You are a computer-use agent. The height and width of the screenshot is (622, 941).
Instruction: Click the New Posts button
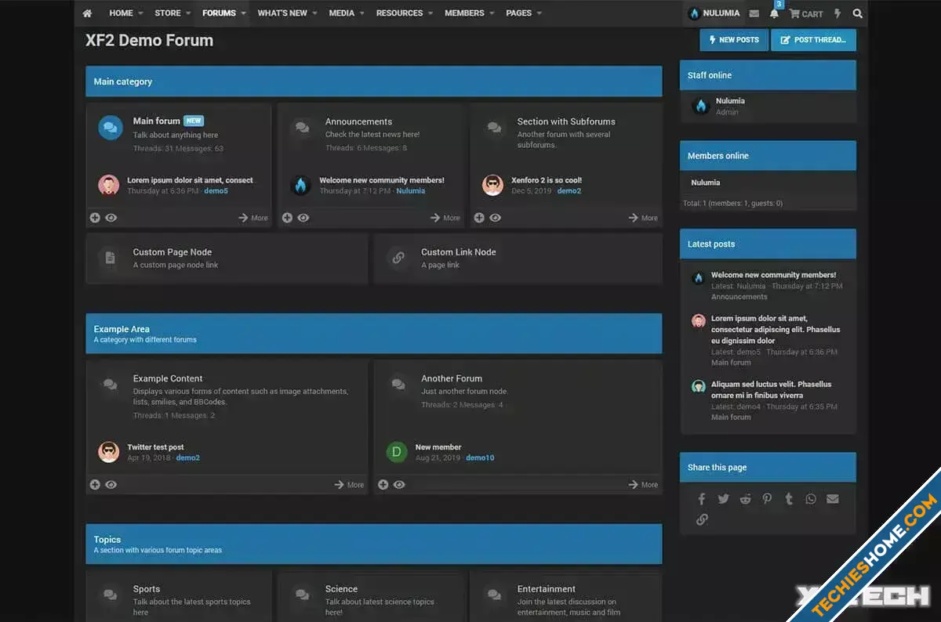pyautogui.click(x=733, y=40)
